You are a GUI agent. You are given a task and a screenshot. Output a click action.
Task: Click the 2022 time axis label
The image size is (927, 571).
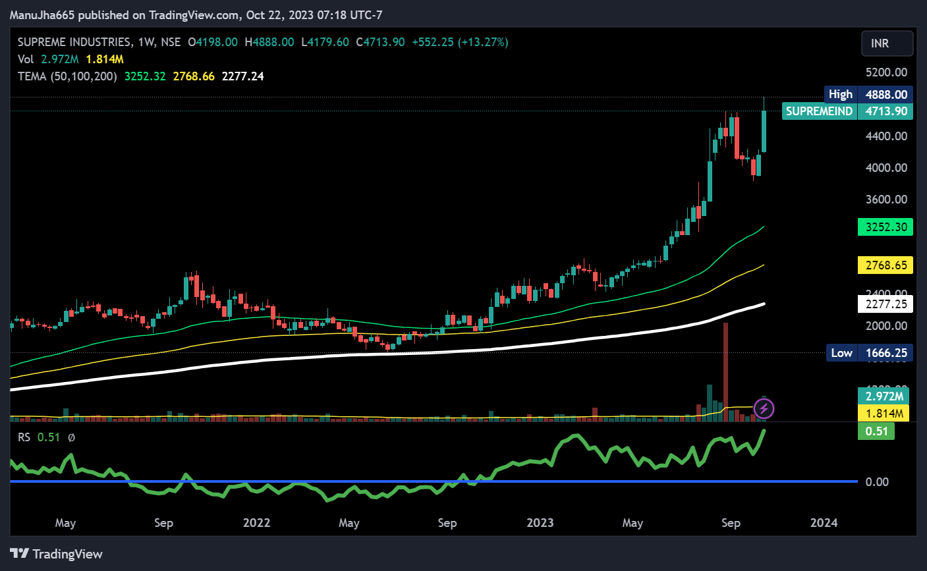coord(256,523)
